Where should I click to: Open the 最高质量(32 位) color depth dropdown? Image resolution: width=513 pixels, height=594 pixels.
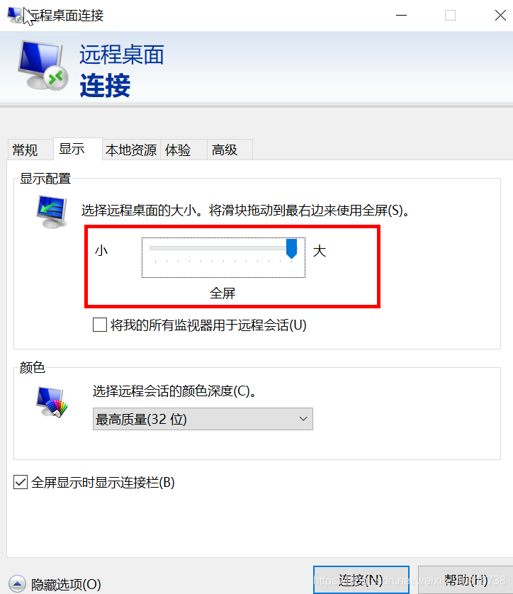coord(203,419)
